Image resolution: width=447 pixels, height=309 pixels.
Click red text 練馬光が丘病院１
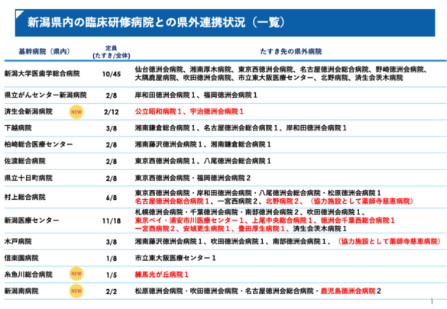click(x=162, y=275)
